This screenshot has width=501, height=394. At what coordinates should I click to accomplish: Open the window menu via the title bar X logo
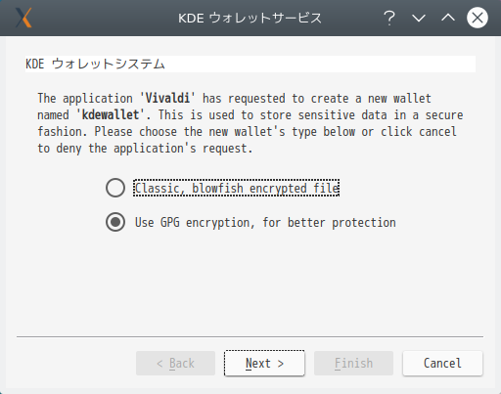click(23, 18)
